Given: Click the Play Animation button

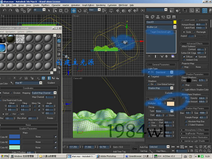Looking at the screenshot, I should coord(182,147).
